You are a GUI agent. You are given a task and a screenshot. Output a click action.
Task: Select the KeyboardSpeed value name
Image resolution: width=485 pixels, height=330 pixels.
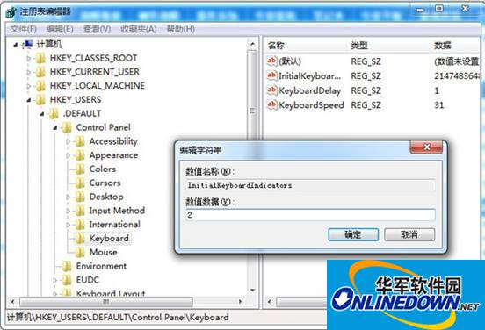pos(311,105)
